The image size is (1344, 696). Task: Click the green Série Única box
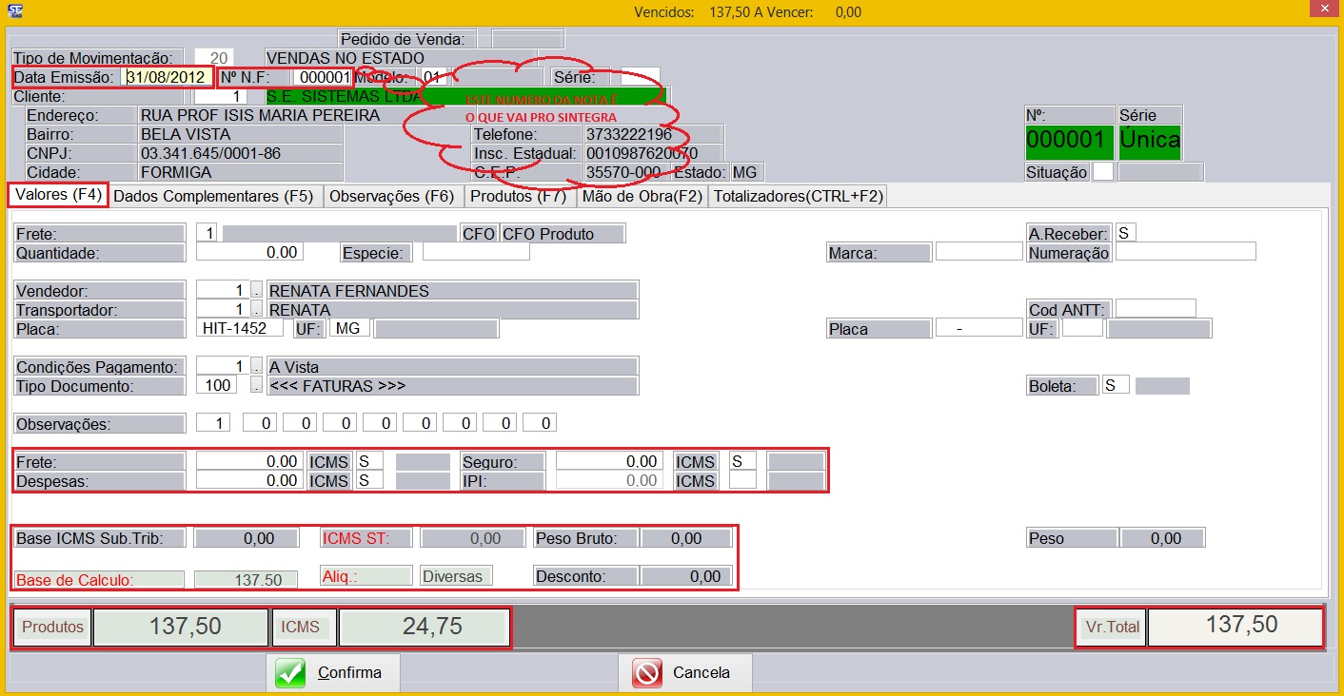(x=1150, y=143)
